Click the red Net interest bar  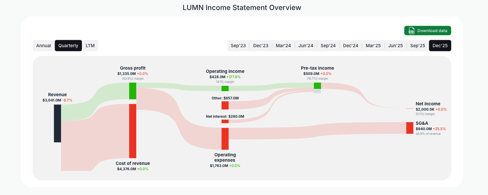(225, 121)
